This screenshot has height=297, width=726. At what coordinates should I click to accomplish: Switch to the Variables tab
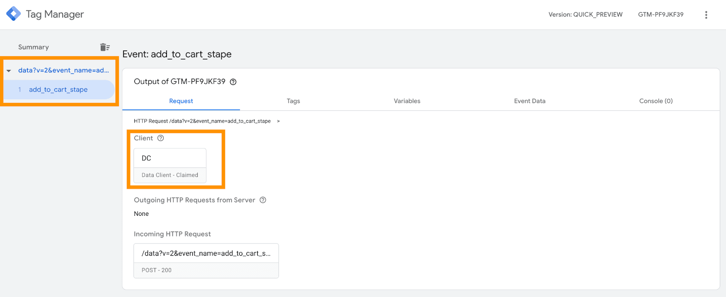[x=407, y=101]
